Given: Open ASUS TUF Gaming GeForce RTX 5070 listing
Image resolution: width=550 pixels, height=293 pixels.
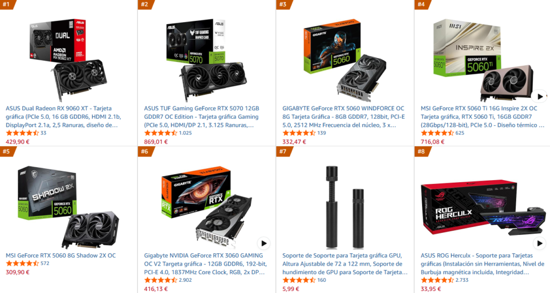Looking at the screenshot, I should (x=202, y=117).
